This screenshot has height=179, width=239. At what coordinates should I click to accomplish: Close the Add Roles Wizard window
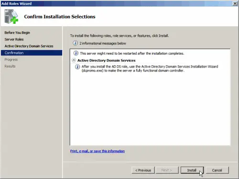(x=235, y=3)
